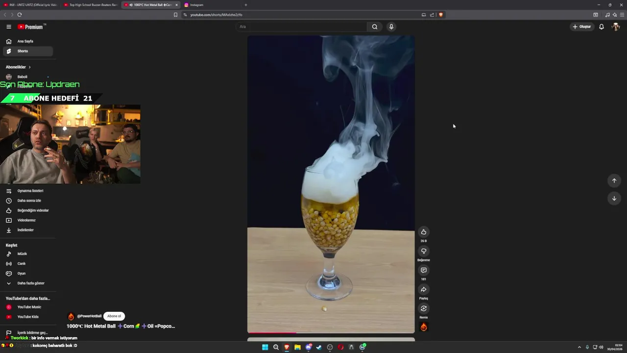Click the Shorts video progress bar
The width and height of the screenshot is (627, 353).
coord(331,333)
